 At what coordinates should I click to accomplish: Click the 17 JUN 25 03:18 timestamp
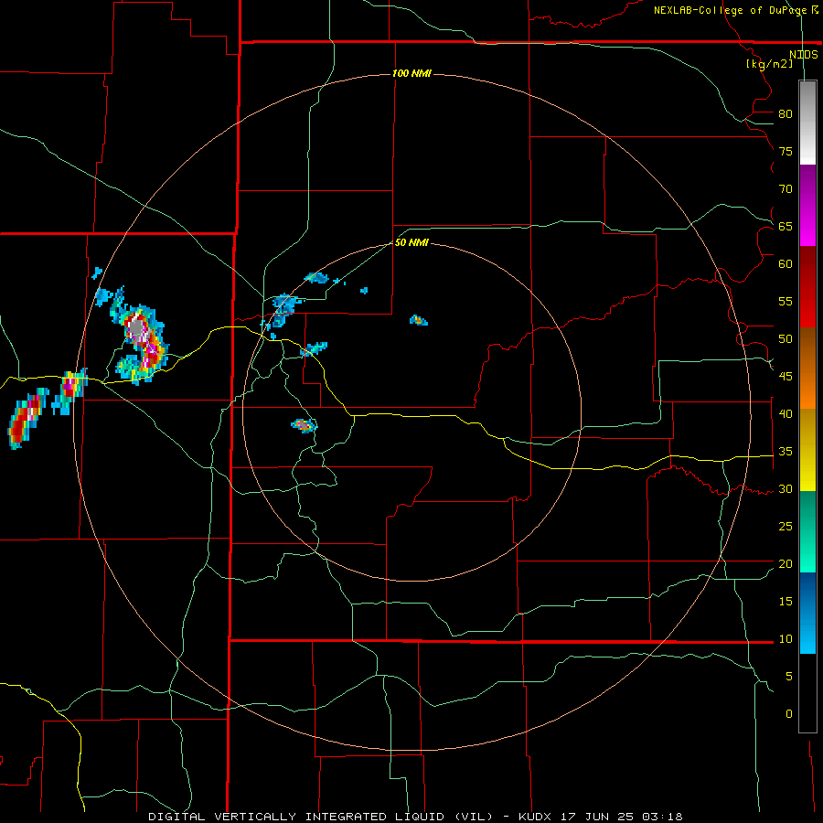point(622,817)
